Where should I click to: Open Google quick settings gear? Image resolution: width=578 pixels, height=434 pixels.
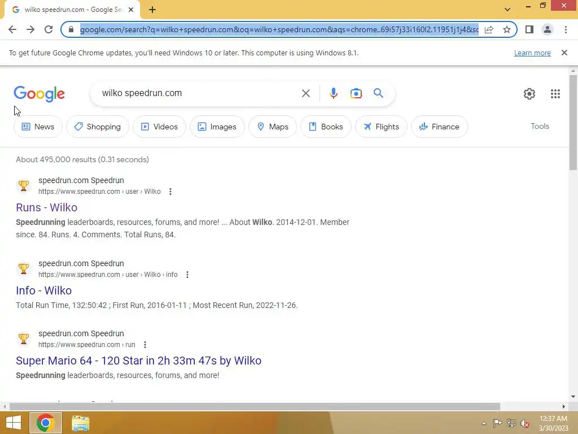529,94
